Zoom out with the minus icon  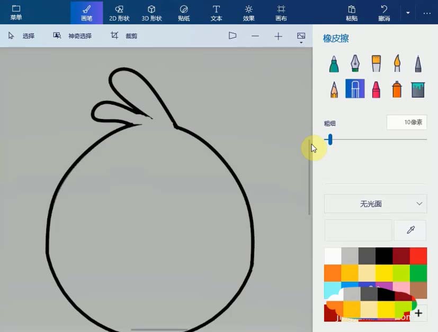coord(255,36)
